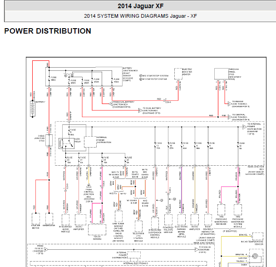Click the 'W/ START/STOP SYSTEM' legend text
276x267 pixels.
[154, 79]
